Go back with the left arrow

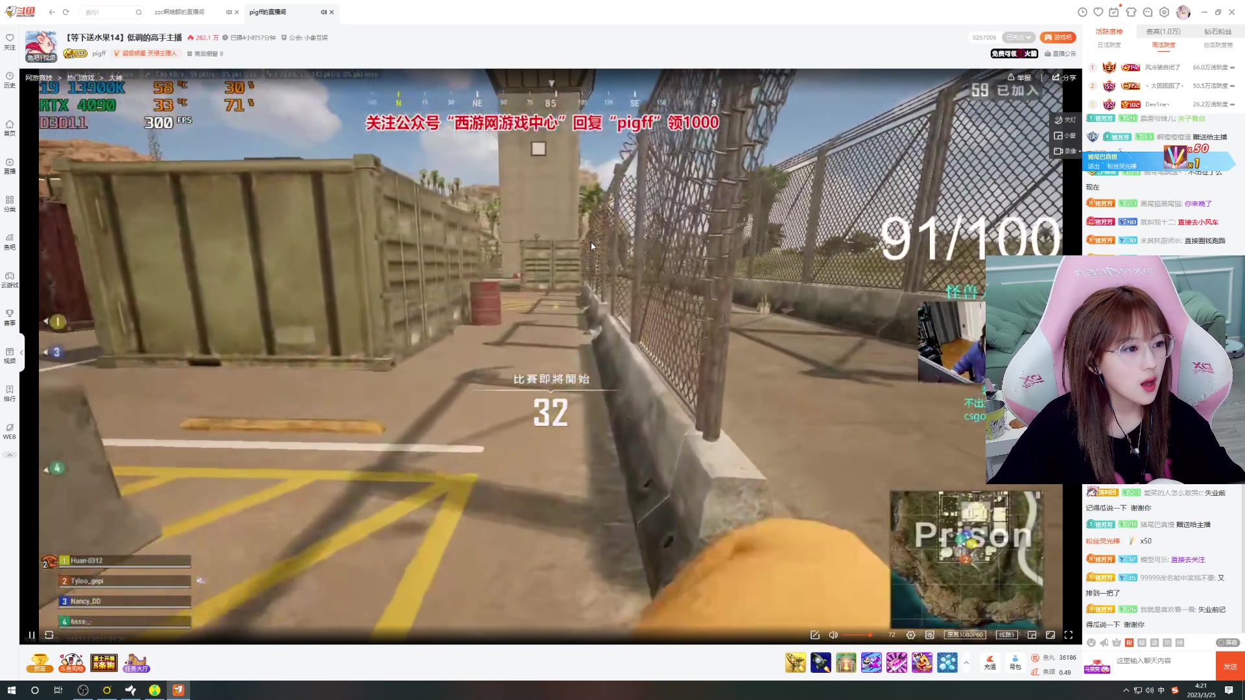point(52,12)
